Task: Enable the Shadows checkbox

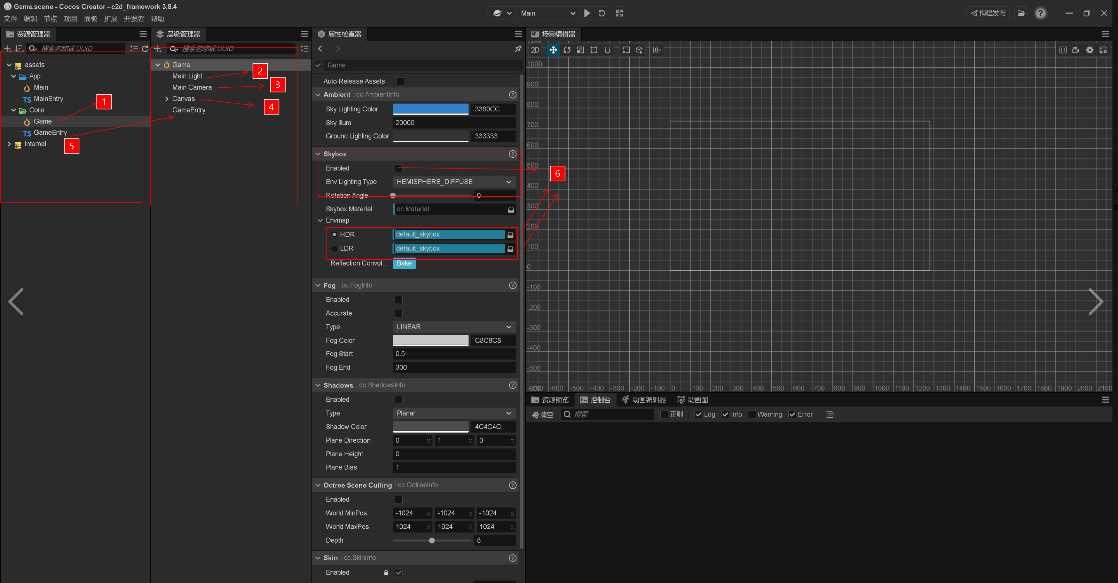Action: point(399,399)
